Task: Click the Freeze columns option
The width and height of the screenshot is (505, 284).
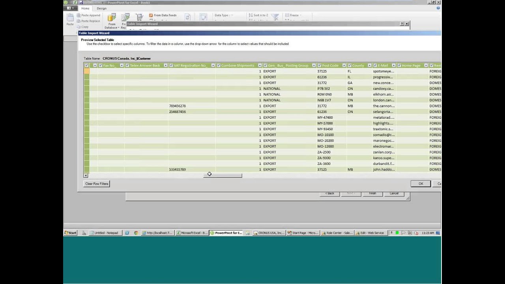Action: pos(292,15)
